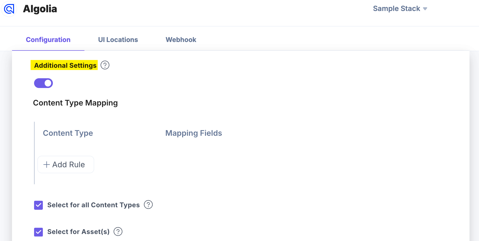Show help for Select for all Content Types
This screenshot has height=241, width=479.
[x=148, y=205]
